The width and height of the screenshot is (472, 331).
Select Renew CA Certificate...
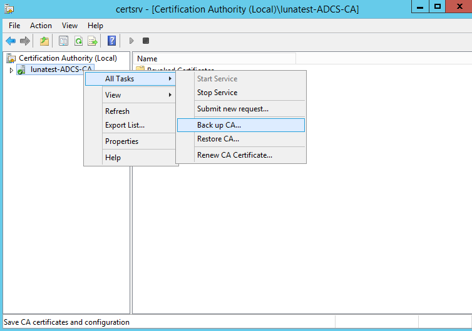point(241,155)
